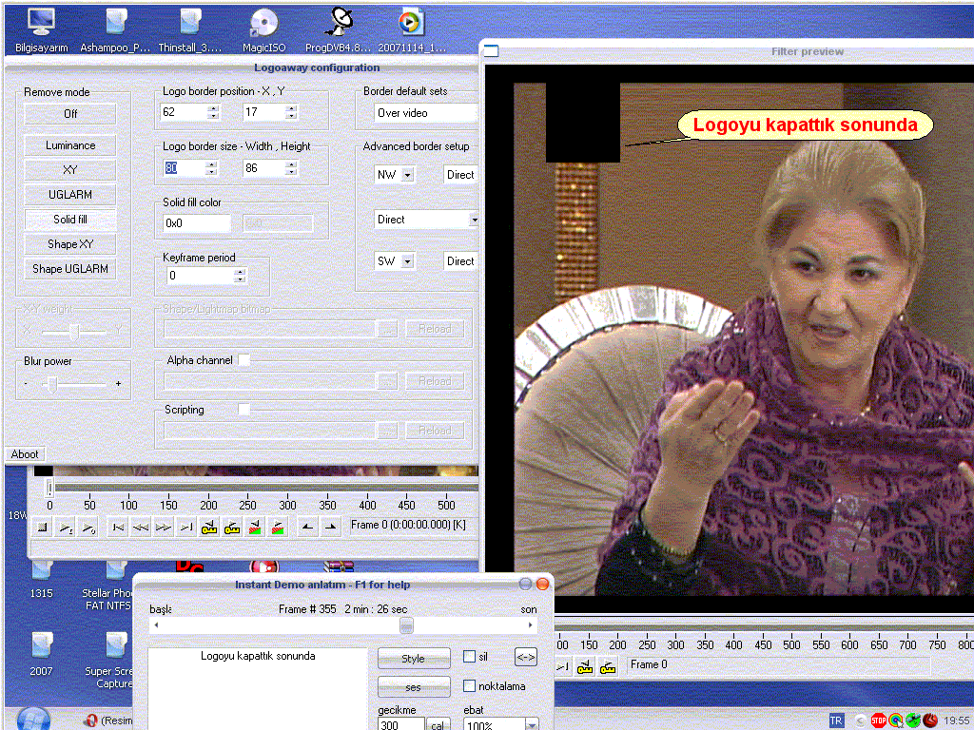Click the '<->' button in Instant Demo

pos(525,657)
